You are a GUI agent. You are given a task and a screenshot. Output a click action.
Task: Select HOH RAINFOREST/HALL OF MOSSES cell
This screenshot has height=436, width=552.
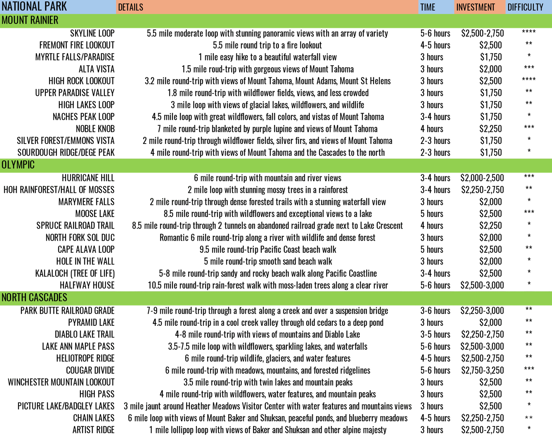coord(59,190)
